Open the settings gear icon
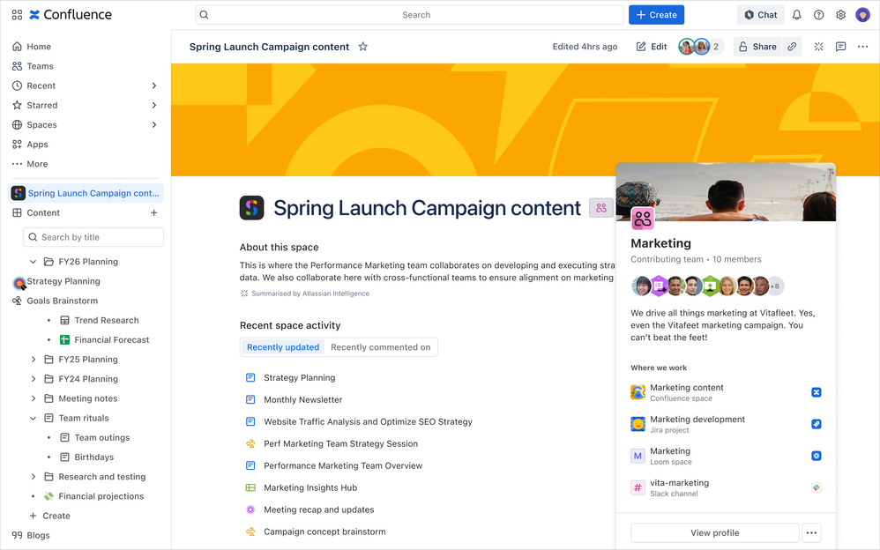 pos(840,15)
